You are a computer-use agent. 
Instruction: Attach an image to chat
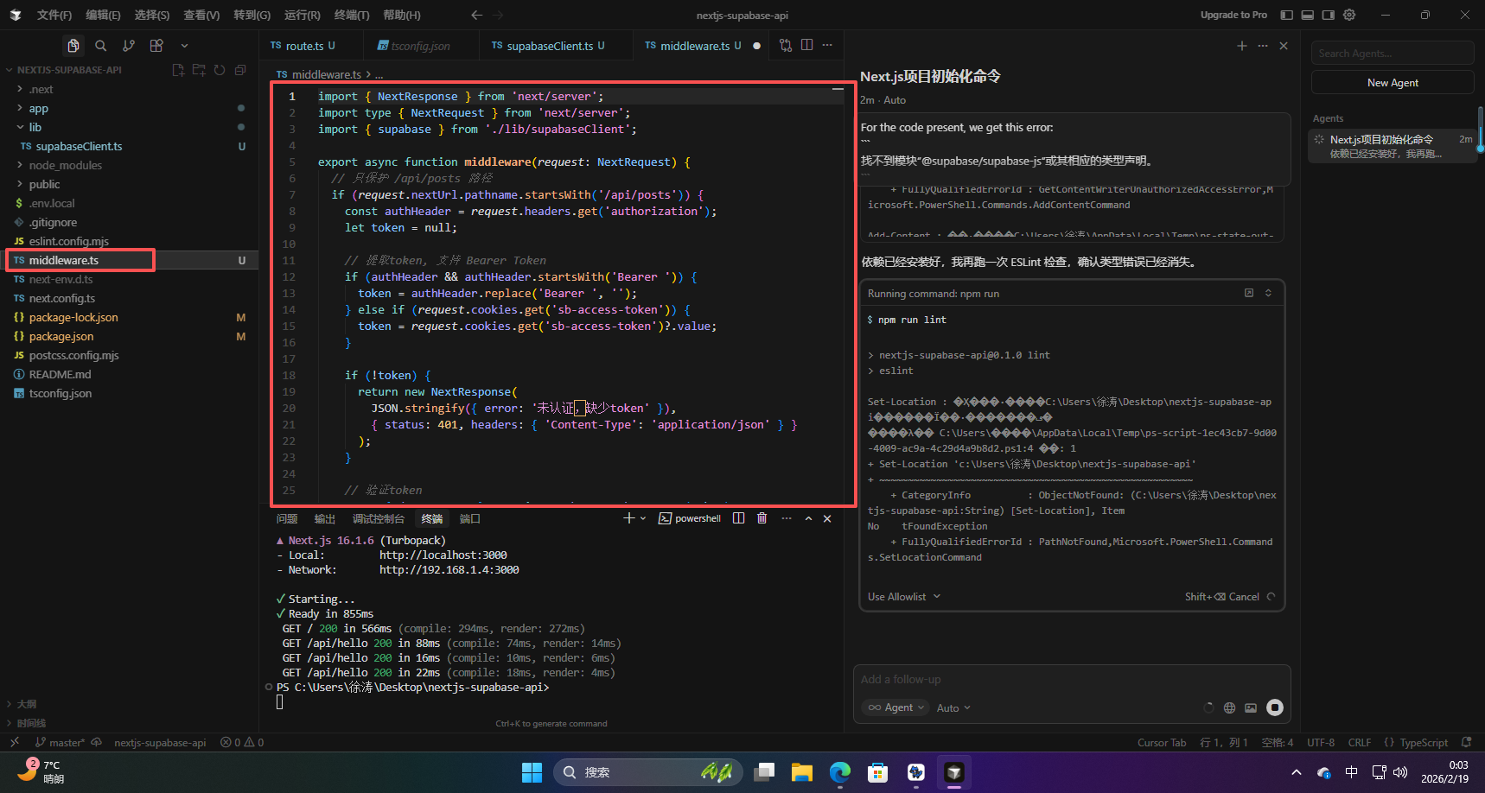pos(1251,707)
